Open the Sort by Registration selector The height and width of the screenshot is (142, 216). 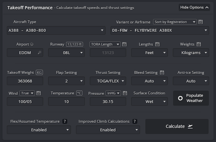click(175, 22)
